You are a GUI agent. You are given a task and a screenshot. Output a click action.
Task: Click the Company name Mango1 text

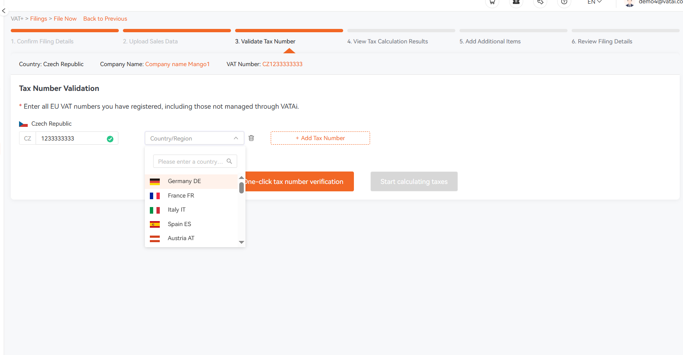coord(177,64)
